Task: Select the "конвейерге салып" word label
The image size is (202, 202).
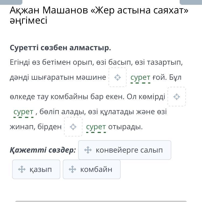Action: click(x=129, y=150)
